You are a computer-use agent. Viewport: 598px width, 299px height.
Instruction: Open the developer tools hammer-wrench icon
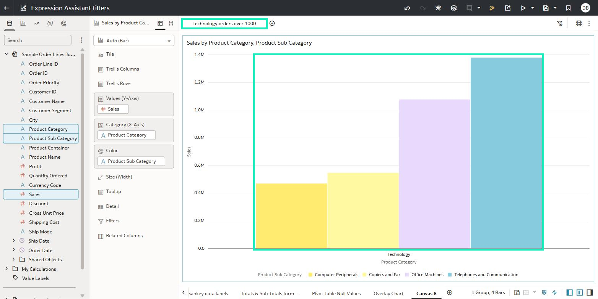tap(439, 8)
